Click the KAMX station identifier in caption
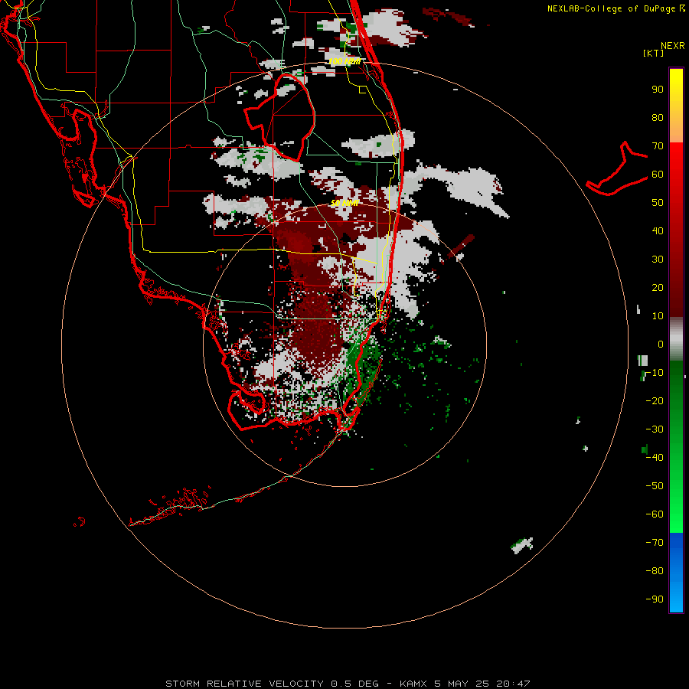The image size is (689, 689). pyautogui.click(x=413, y=684)
